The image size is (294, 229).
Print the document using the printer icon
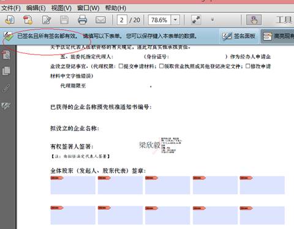[x=82, y=20]
